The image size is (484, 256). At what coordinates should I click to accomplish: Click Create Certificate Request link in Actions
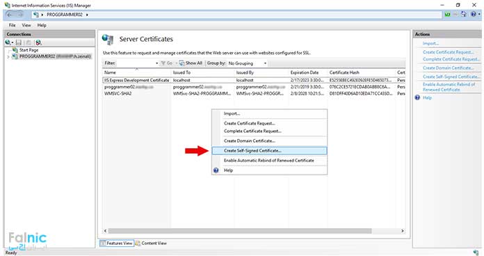449,52
